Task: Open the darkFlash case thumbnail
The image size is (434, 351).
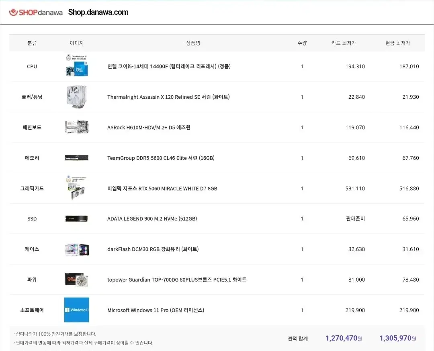Action: (77, 249)
